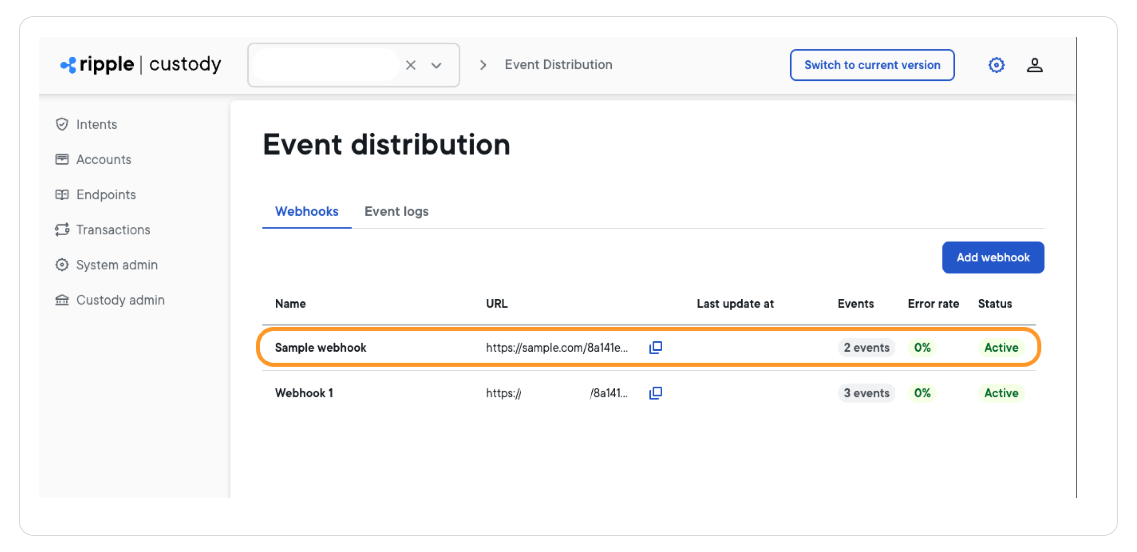Click the URL column header
Screen dimensions: 1137x552
pyautogui.click(x=497, y=304)
